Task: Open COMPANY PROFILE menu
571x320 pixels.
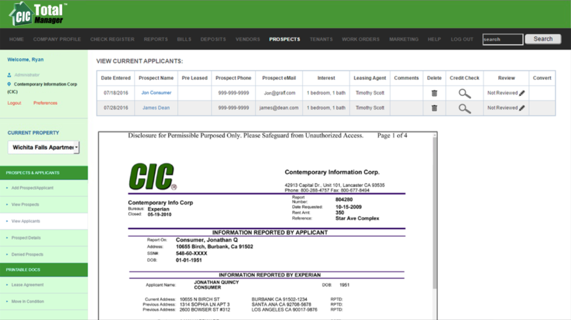Action: tap(57, 39)
